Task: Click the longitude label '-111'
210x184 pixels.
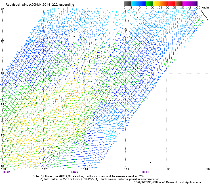Action: [126, 169]
